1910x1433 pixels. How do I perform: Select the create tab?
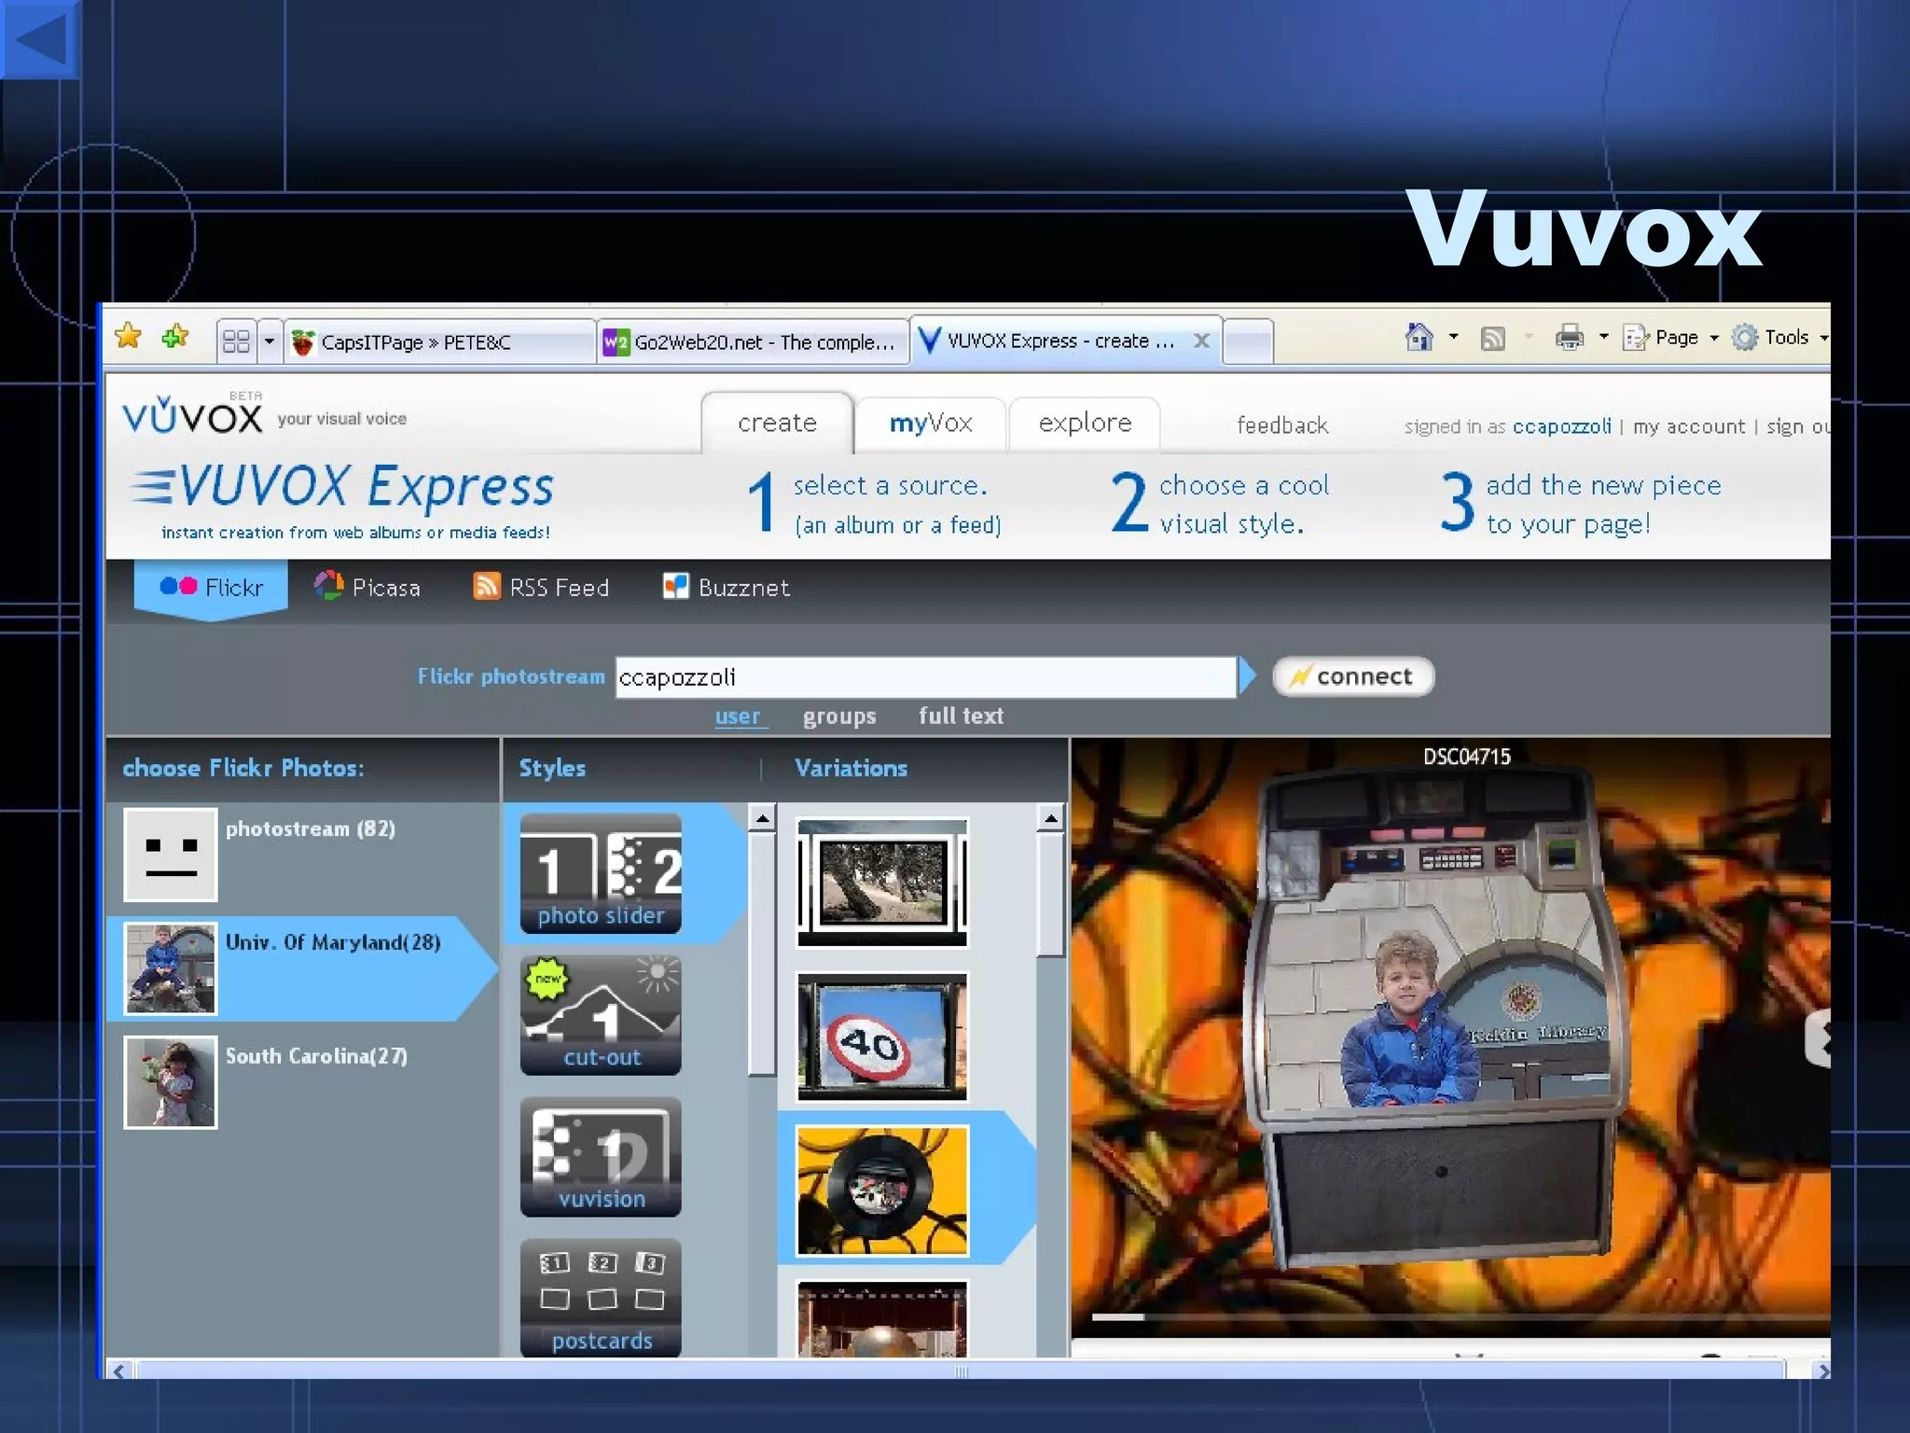pos(777,424)
